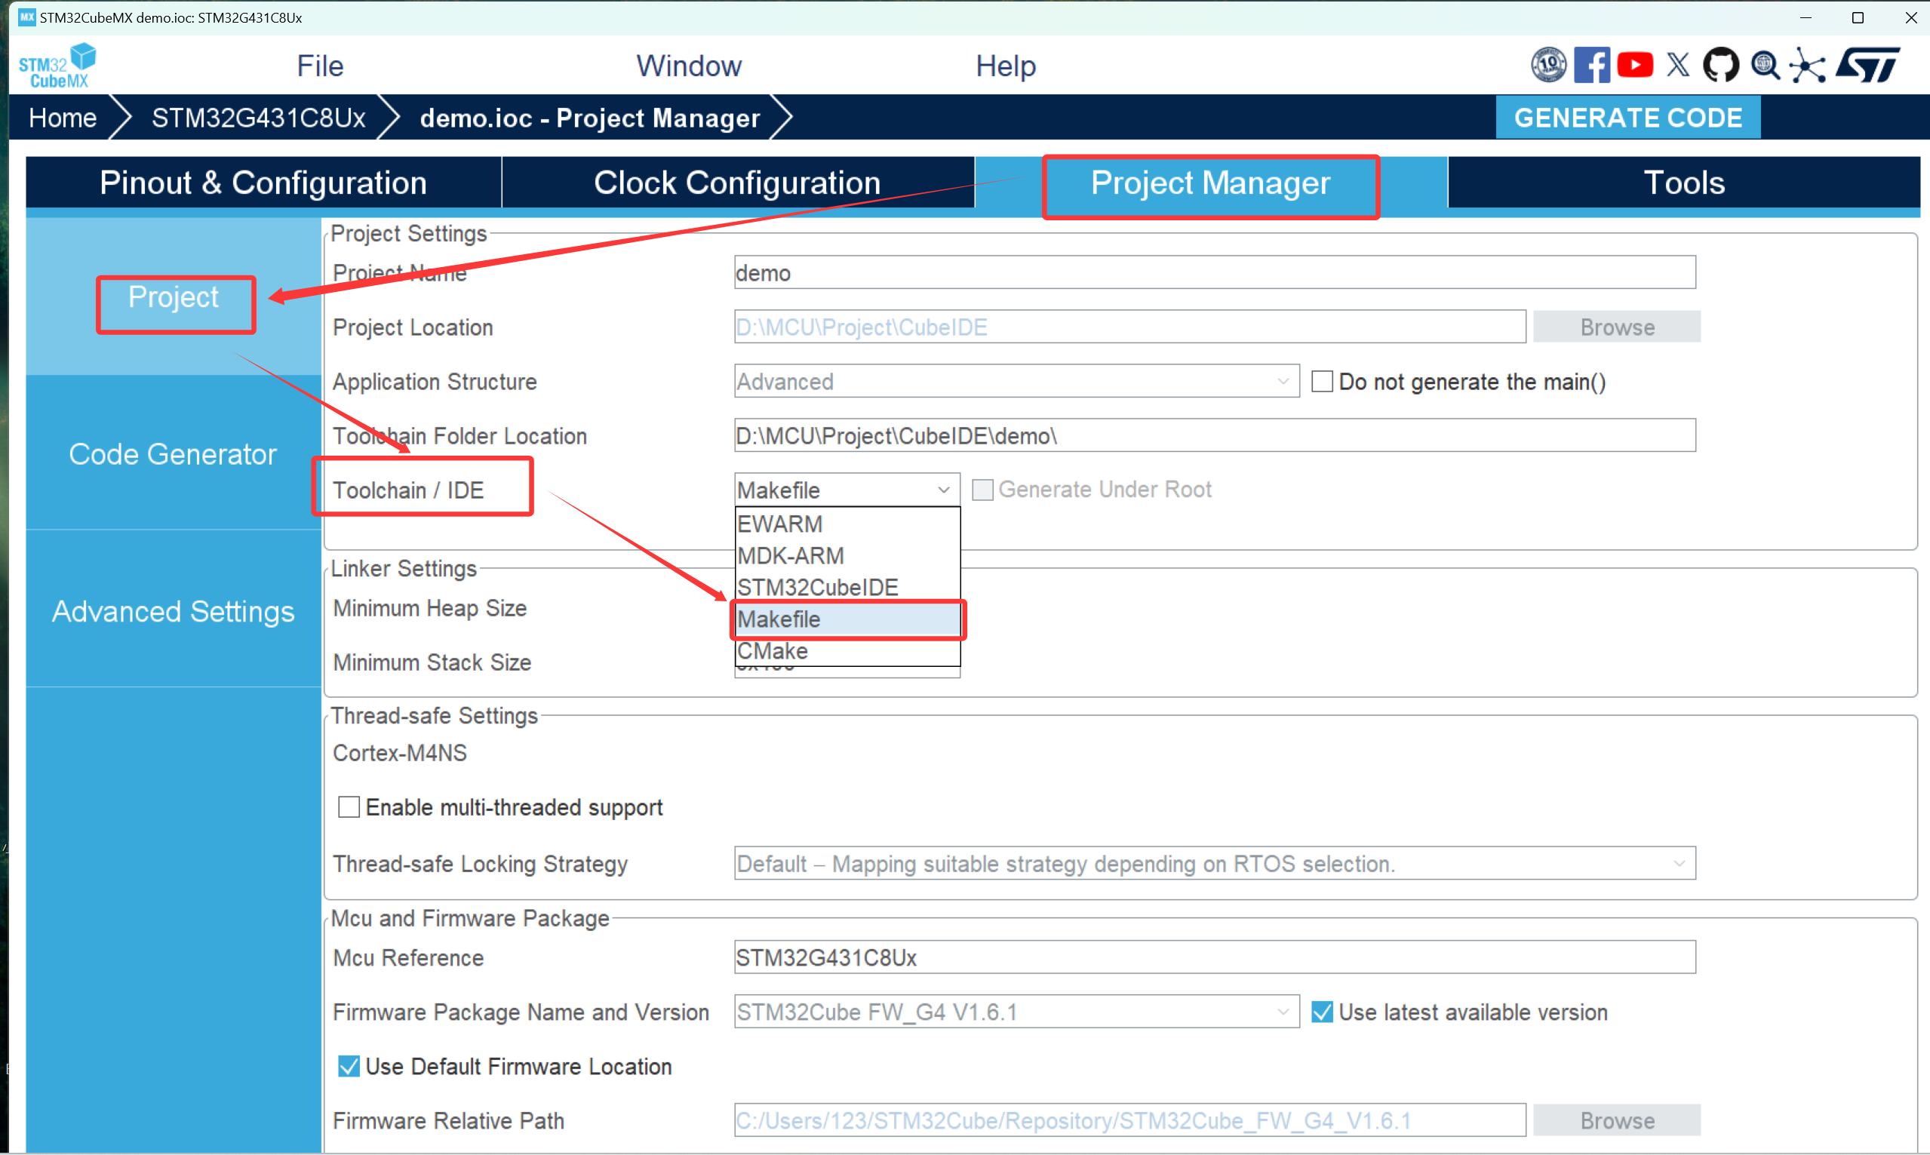Open the X (Twitter) icon link
The image size is (1930, 1155).
[x=1679, y=66]
